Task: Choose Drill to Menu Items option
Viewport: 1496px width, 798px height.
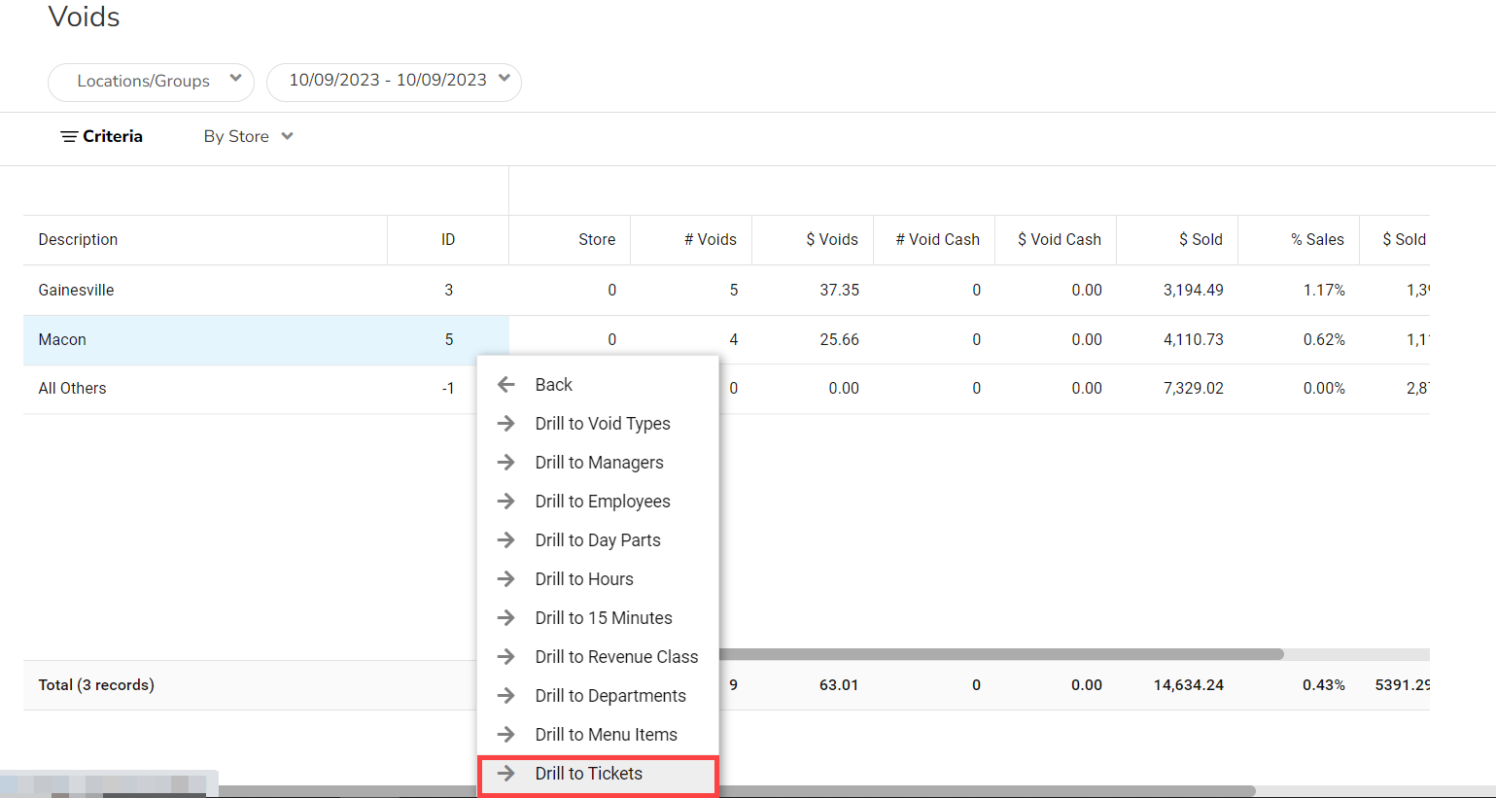Action: point(606,735)
